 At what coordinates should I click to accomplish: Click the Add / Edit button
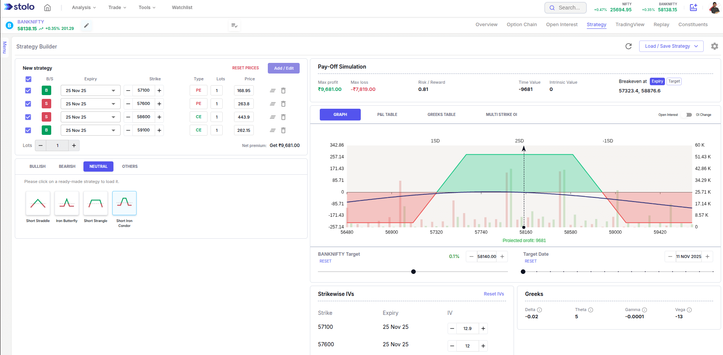click(283, 68)
